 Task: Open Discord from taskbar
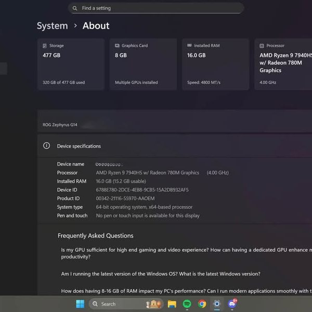(x=232, y=304)
